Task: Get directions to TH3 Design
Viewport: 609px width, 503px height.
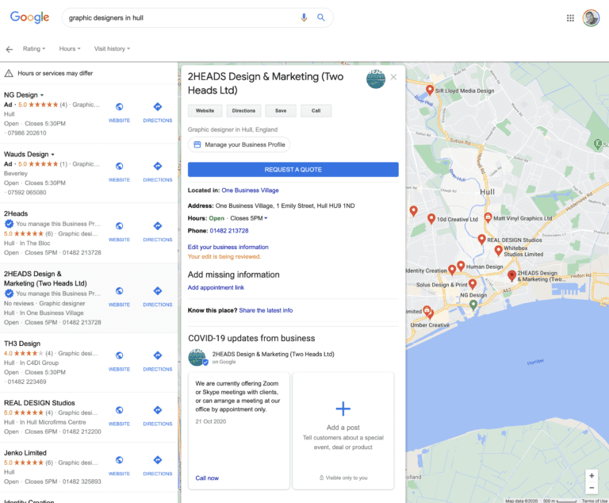Action: pos(157,355)
